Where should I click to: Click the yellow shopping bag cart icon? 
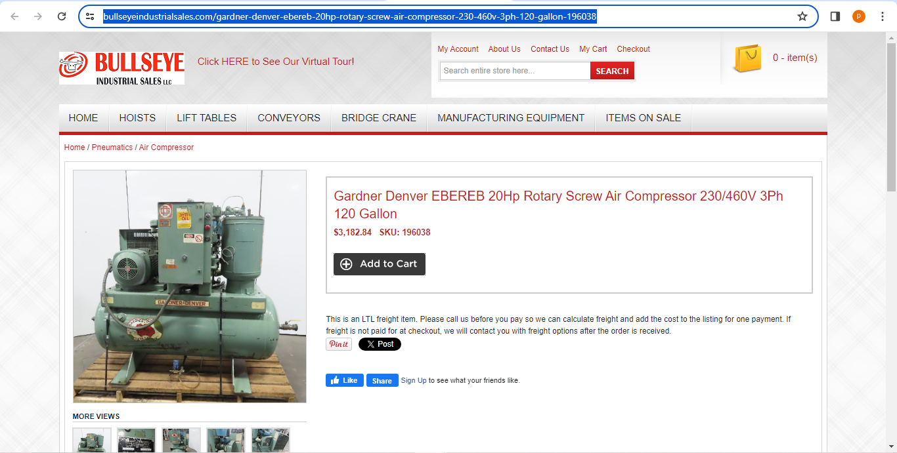747,58
